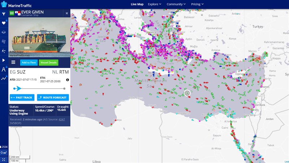Expand the Pricing menu
Image resolution: width=289 pixels, height=163 pixels.
pos(197,4)
